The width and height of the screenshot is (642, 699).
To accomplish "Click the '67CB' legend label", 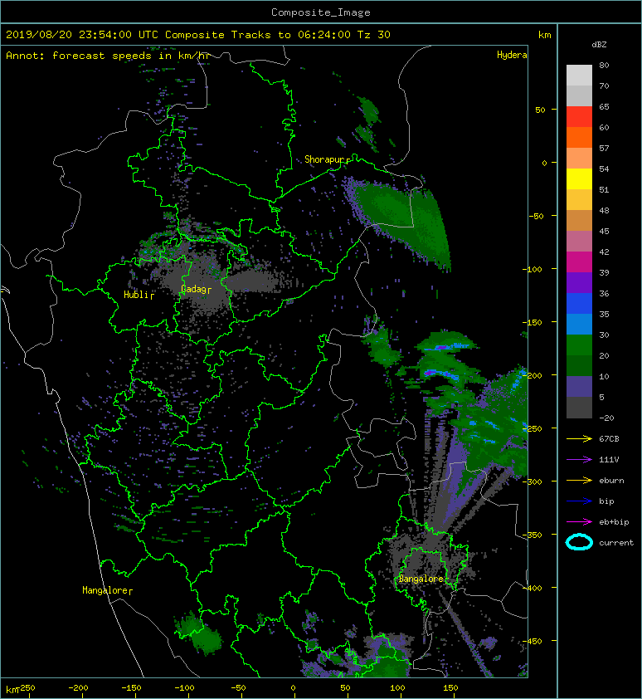I will (x=609, y=438).
